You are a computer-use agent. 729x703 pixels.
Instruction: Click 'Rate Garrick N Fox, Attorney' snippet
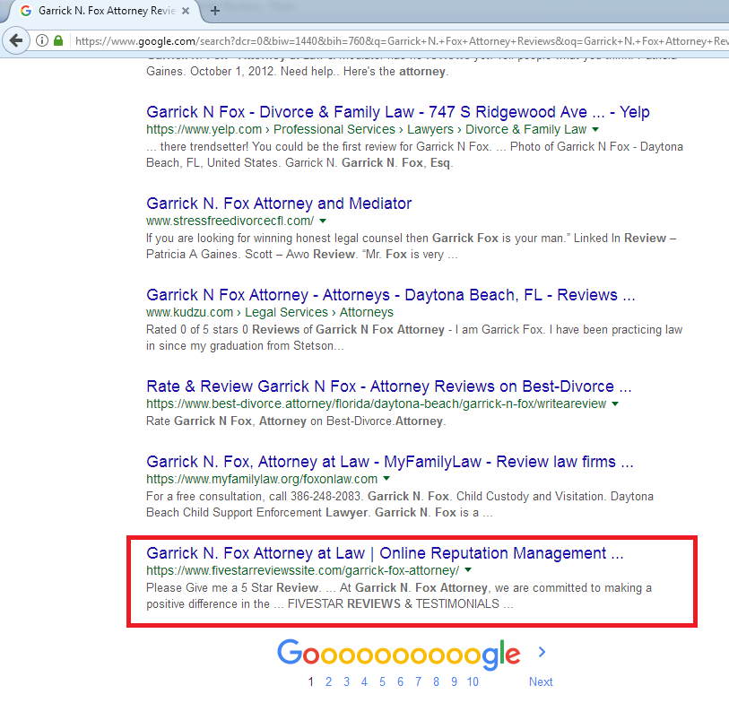tap(296, 421)
